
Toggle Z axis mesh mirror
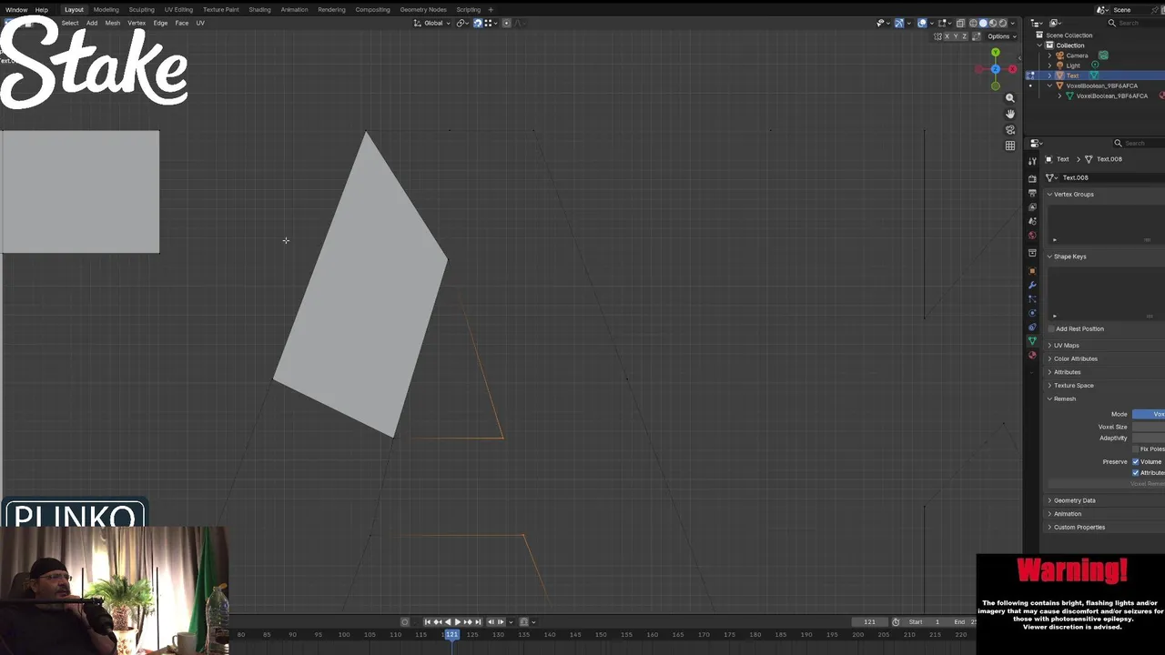(964, 36)
